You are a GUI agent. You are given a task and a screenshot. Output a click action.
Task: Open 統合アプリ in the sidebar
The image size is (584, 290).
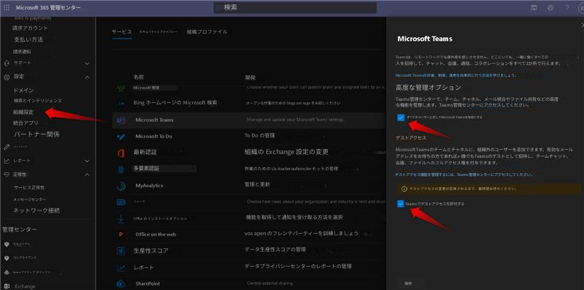[x=26, y=123]
